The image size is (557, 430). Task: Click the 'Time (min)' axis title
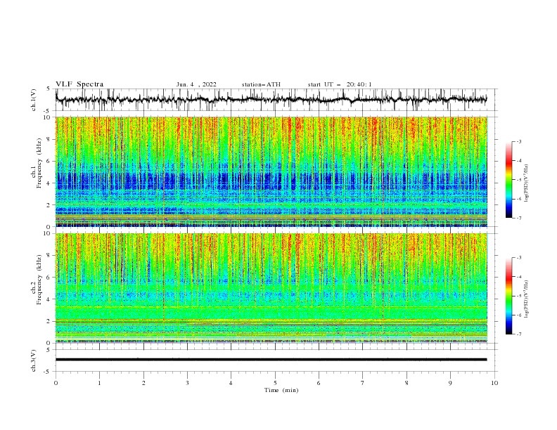(x=281, y=390)
